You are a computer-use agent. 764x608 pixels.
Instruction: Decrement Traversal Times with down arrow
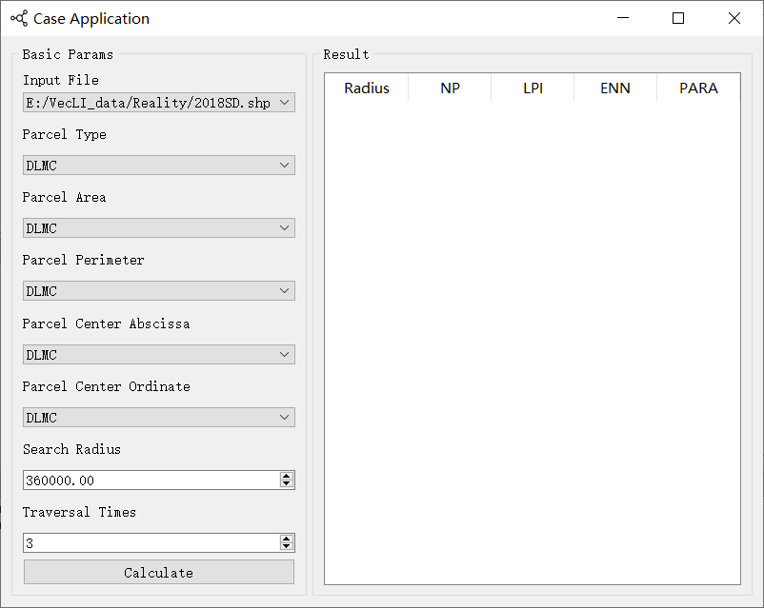coord(287,547)
